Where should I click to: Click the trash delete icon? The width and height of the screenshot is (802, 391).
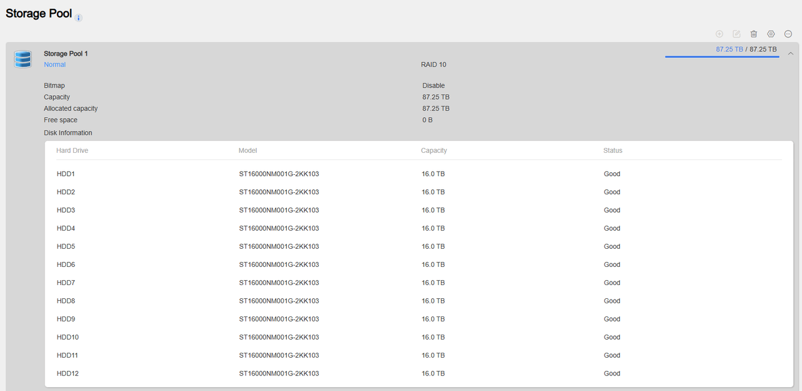[754, 34]
